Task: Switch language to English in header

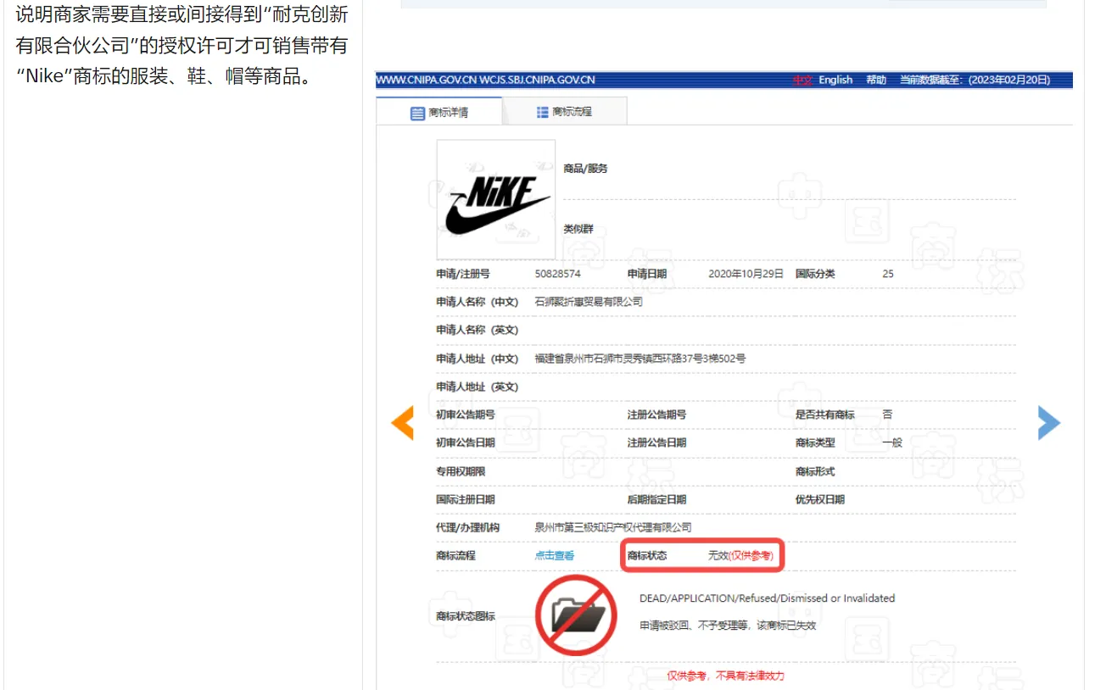Action: (x=835, y=80)
